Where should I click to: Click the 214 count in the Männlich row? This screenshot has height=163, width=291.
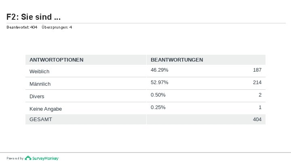tap(257, 83)
